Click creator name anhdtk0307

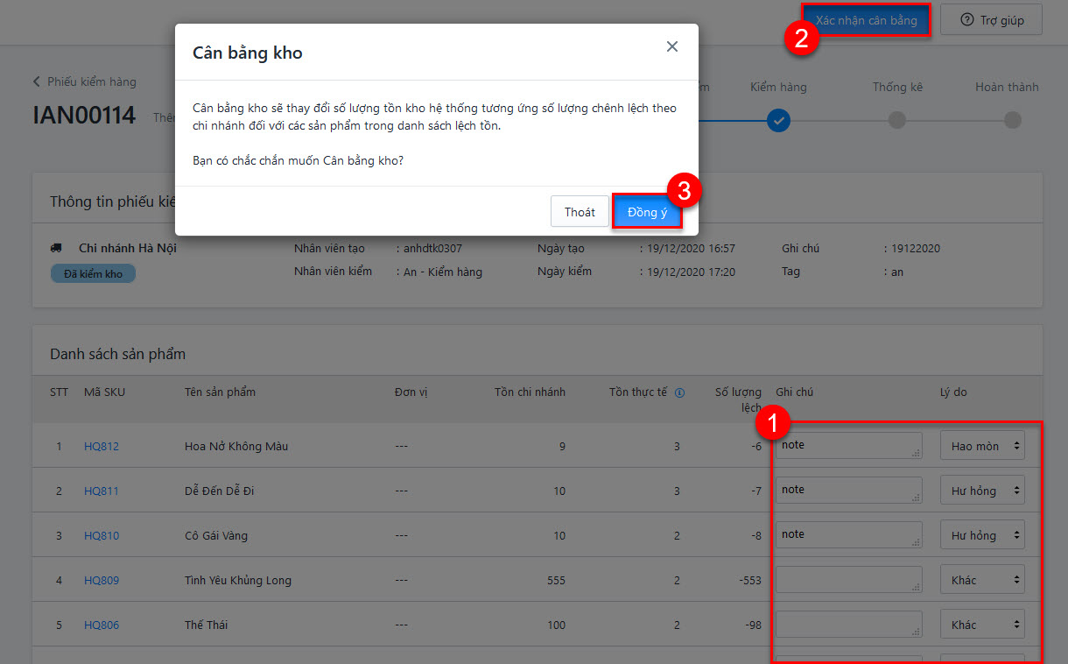pyautogui.click(x=432, y=248)
